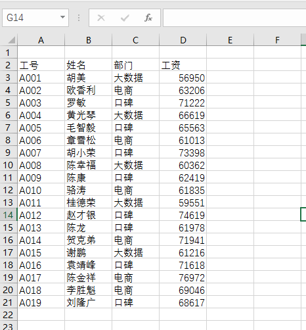Click cell containing 陈金祥
The image size is (306, 330).
pos(89,277)
